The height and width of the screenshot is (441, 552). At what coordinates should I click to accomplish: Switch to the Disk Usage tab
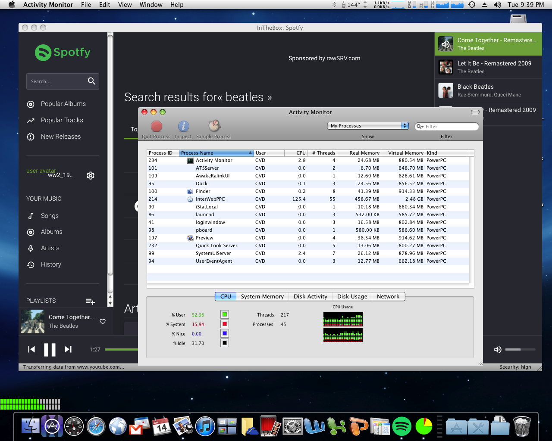click(x=352, y=296)
